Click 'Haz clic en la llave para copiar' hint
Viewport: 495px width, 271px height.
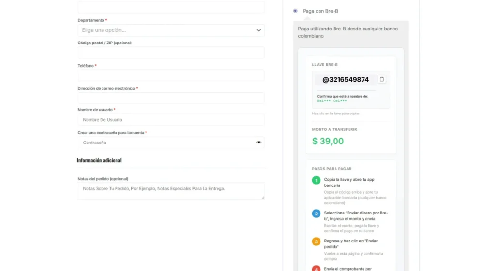[335, 113]
